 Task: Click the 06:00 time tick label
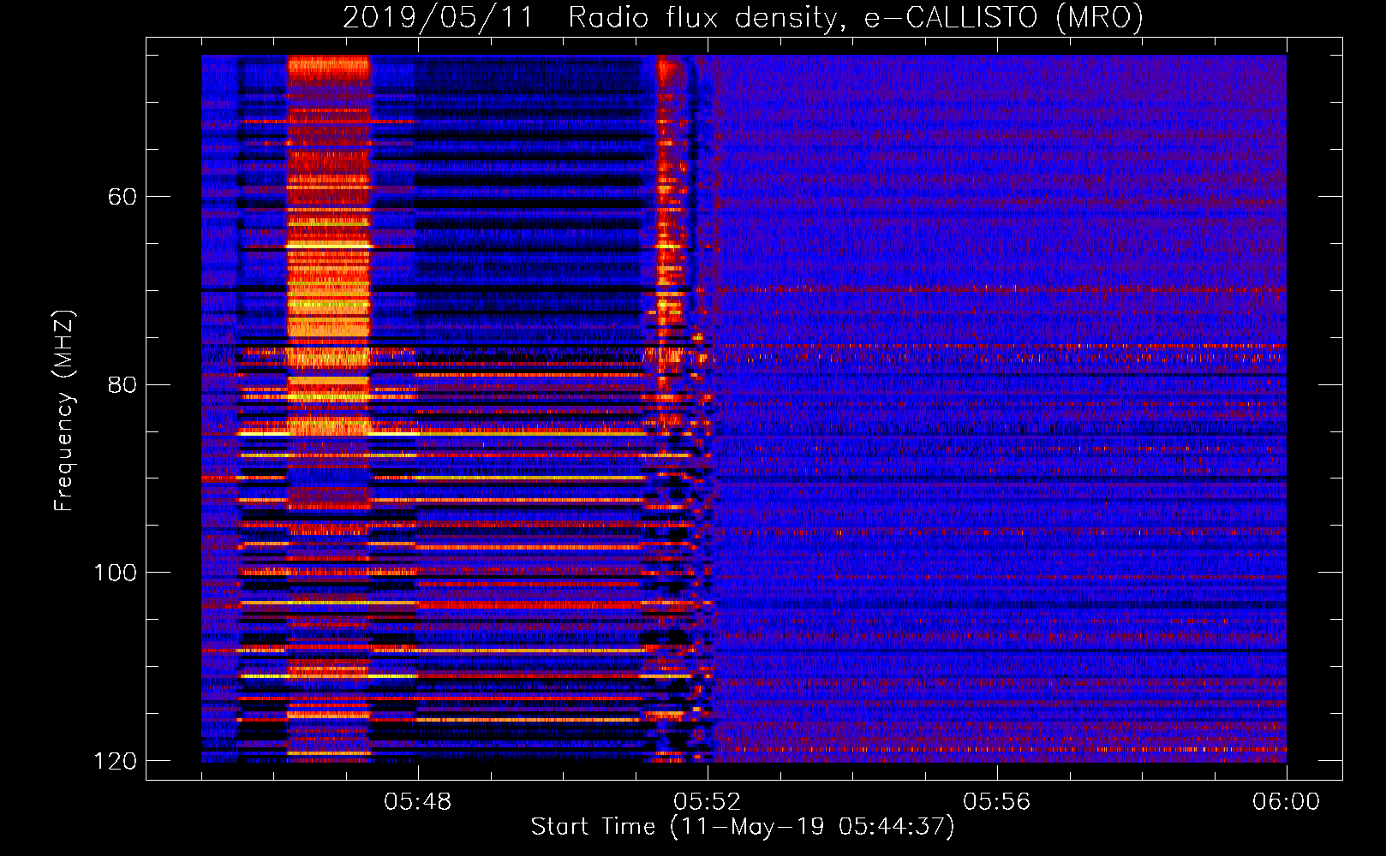[x=1287, y=802]
